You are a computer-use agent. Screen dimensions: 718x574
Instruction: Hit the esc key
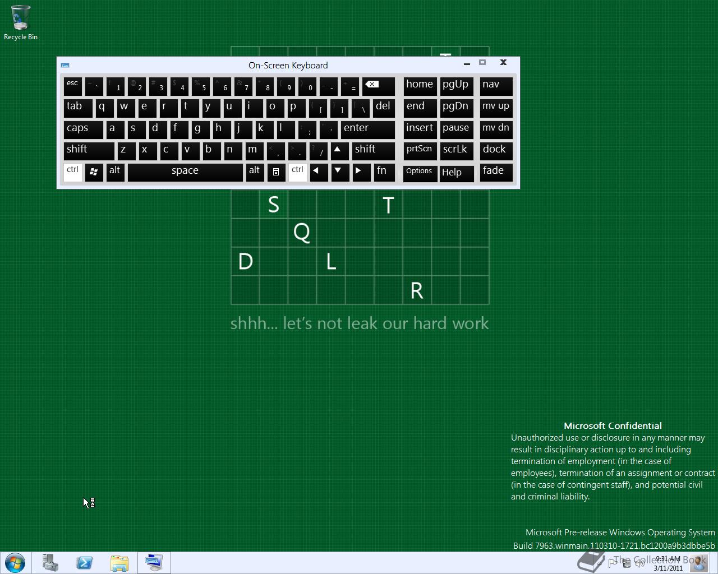coord(73,86)
